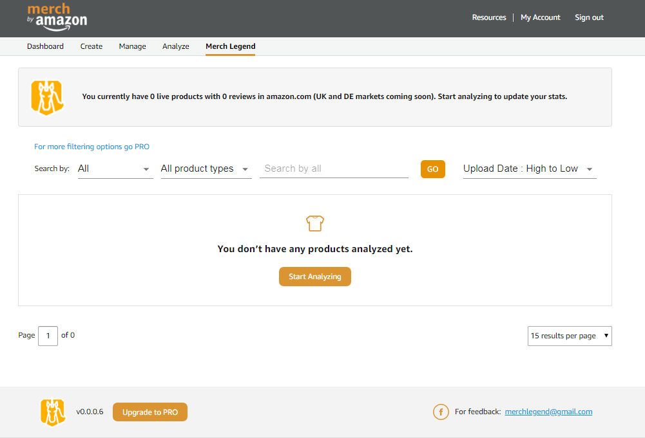
Task: Click the Start Analyzing button
Action: coord(315,277)
